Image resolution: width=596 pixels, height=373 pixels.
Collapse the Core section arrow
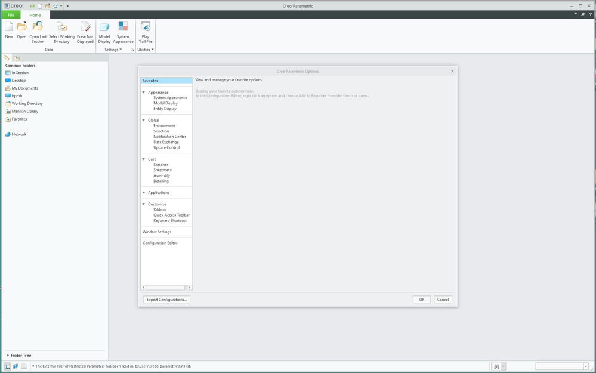point(144,159)
